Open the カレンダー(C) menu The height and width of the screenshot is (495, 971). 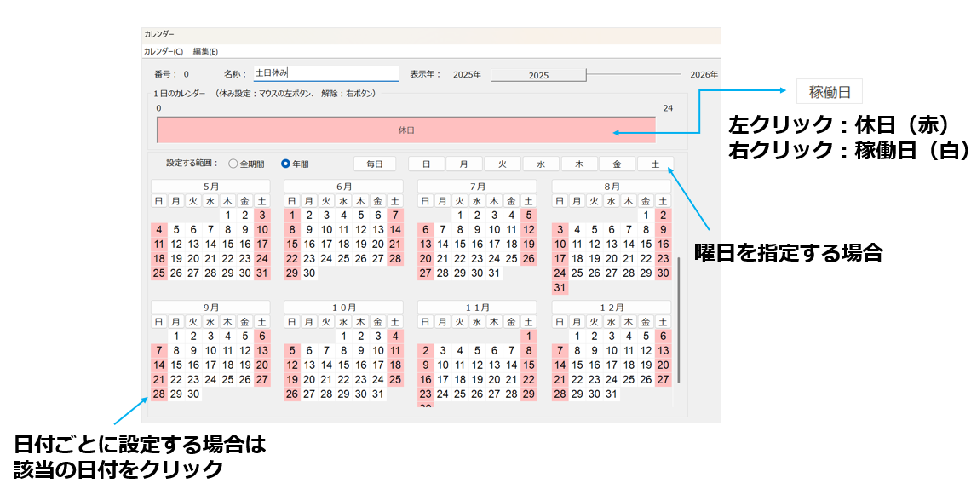click(x=163, y=51)
